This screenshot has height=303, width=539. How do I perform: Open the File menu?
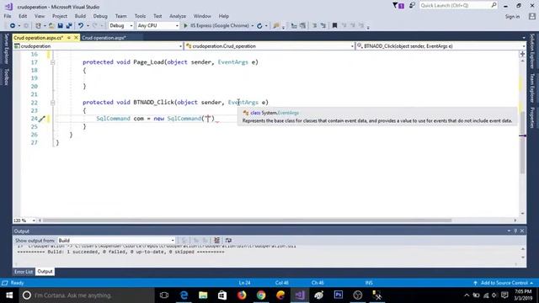click(x=8, y=16)
